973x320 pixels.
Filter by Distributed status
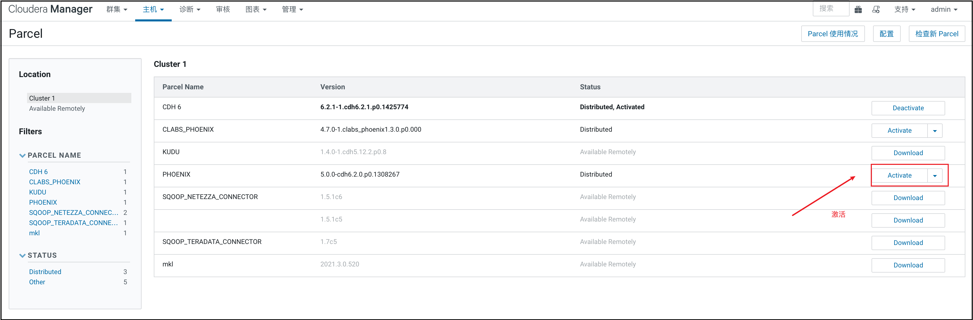point(45,272)
